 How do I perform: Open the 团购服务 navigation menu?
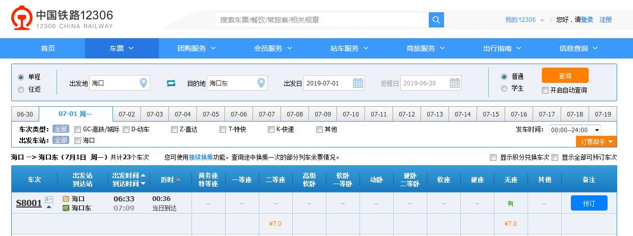197,48
